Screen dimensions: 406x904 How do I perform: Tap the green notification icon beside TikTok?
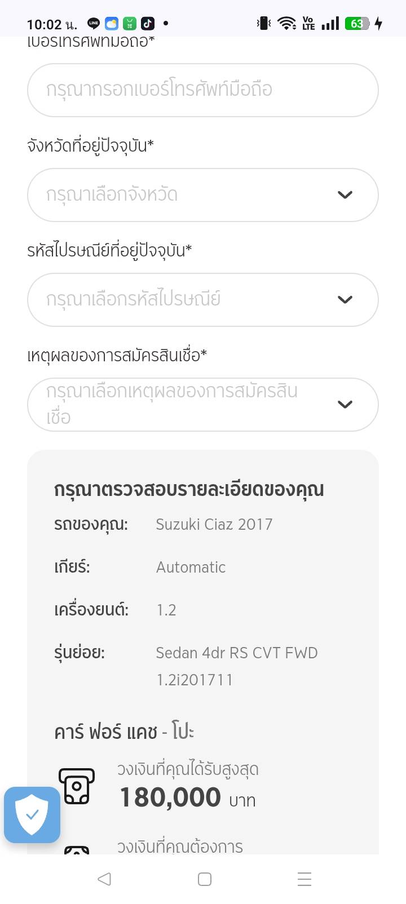pyautogui.click(x=130, y=24)
